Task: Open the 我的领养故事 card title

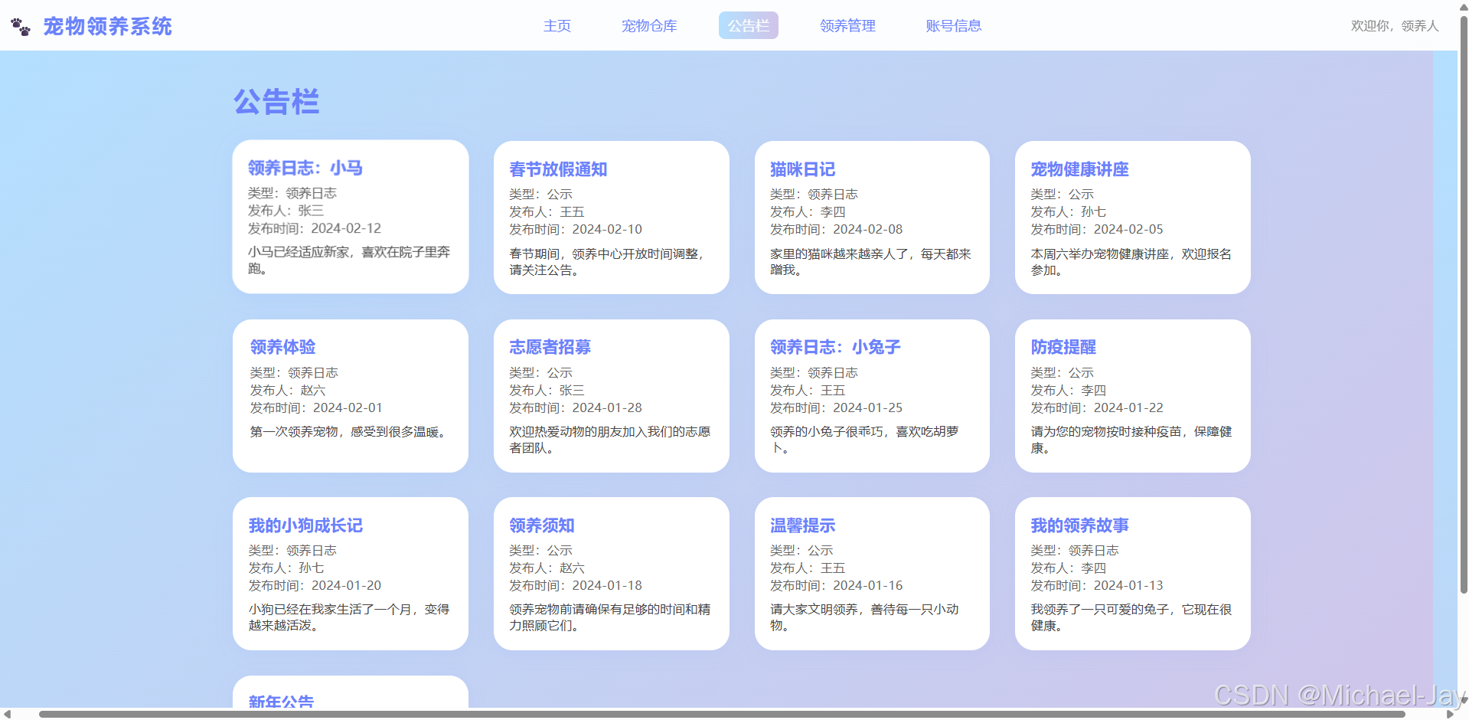Action: tap(1079, 525)
